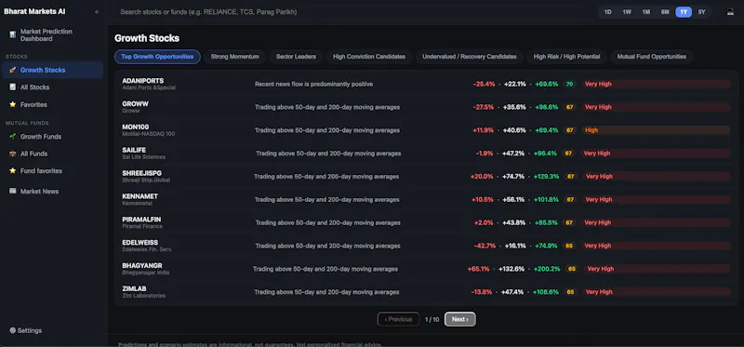744x347 pixels.
Task: Click the score badge 70 for ADANIPORTS
Action: tap(569, 84)
